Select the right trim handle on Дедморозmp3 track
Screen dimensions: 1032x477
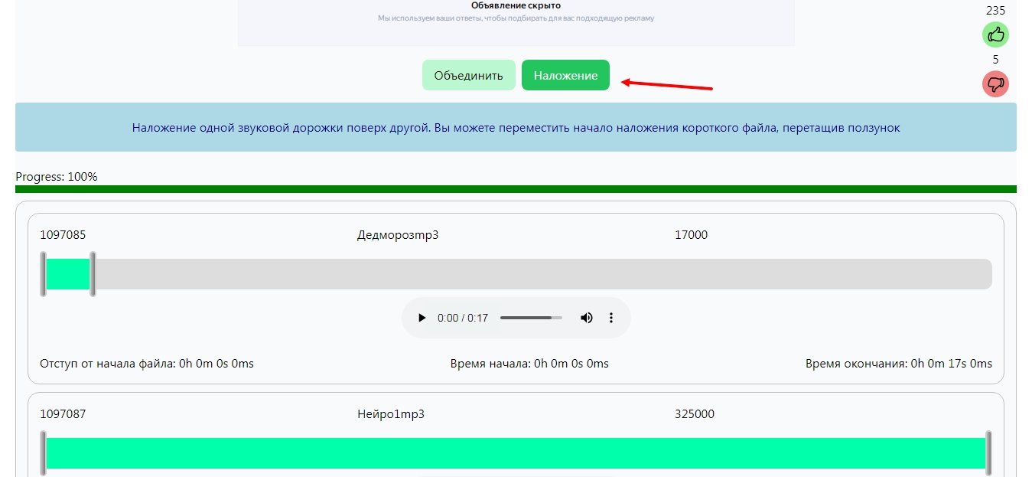93,273
